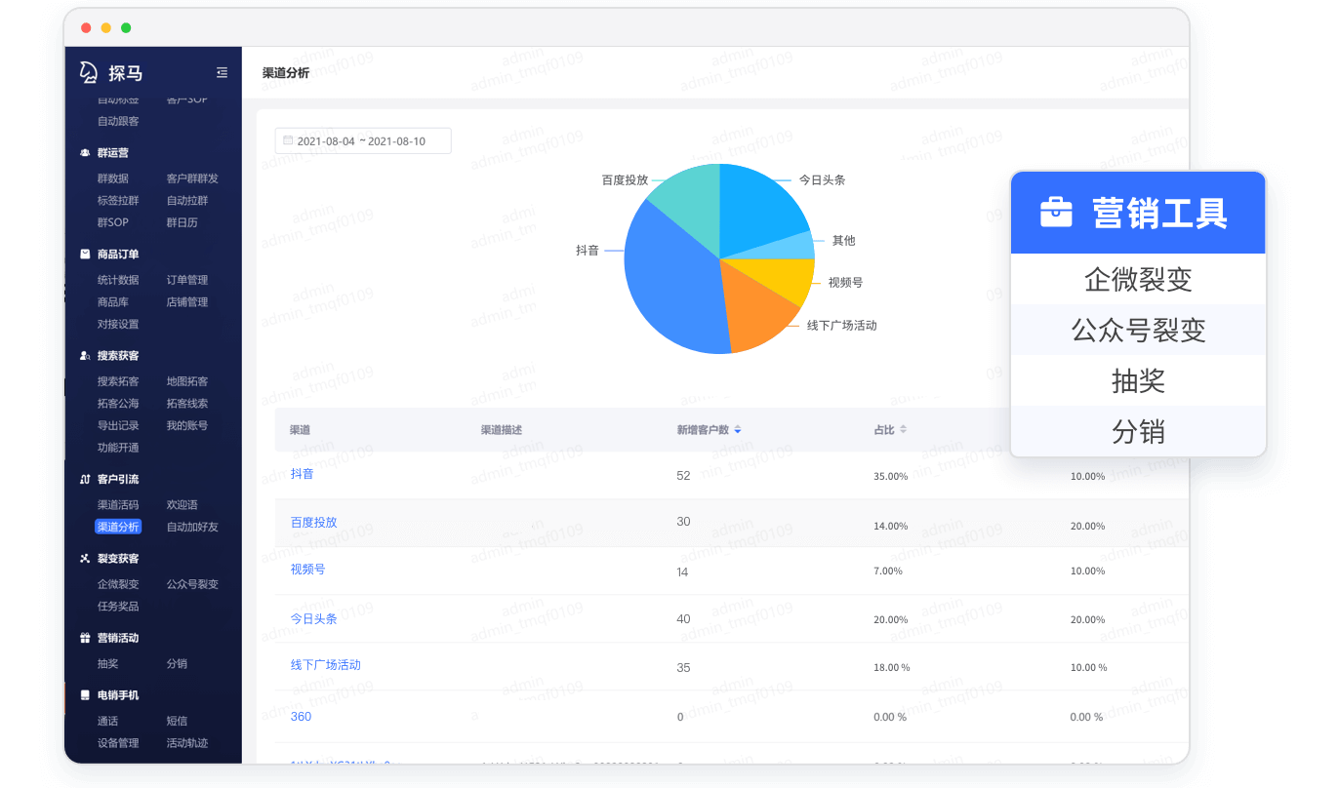Select 分销 in the 营销工具 card
The height and width of the screenshot is (788, 1339).
pos(1138,431)
